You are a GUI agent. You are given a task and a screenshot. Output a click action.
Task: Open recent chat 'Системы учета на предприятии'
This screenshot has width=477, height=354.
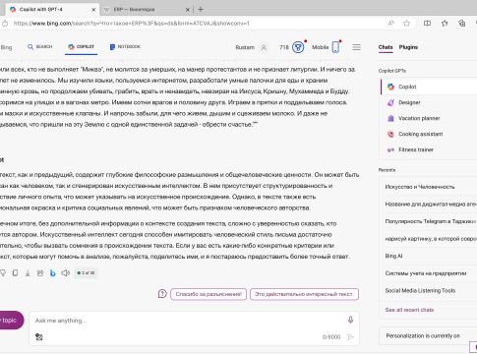tap(428, 273)
